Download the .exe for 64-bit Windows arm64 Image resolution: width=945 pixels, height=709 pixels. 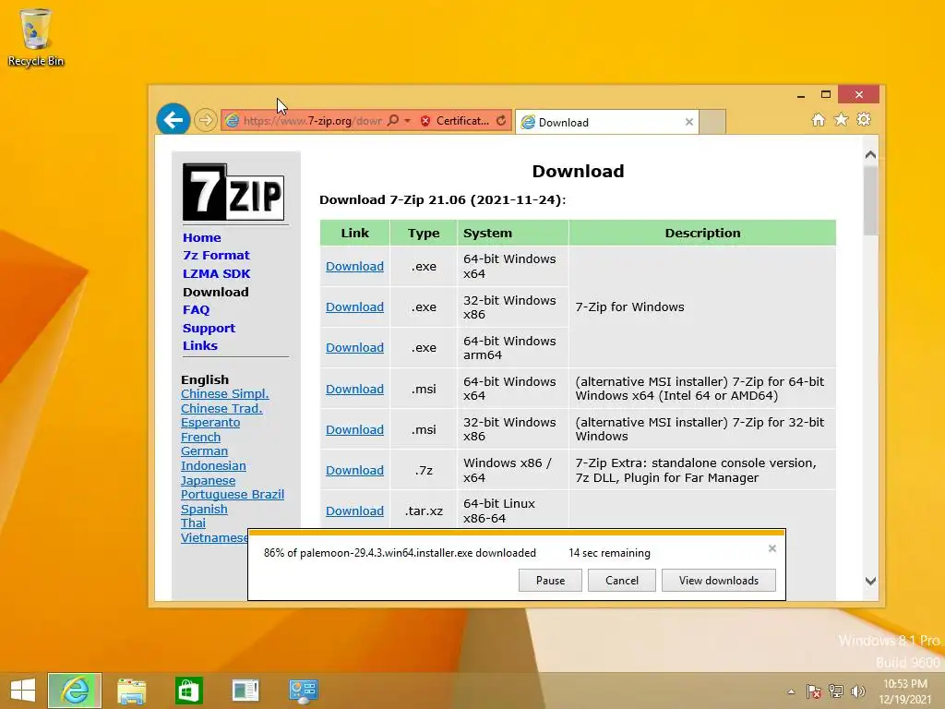click(354, 348)
